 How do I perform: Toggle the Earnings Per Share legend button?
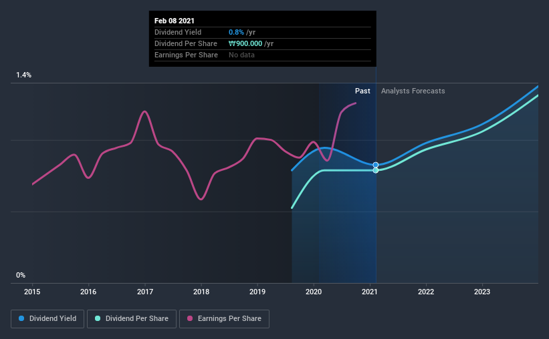tap(224, 319)
